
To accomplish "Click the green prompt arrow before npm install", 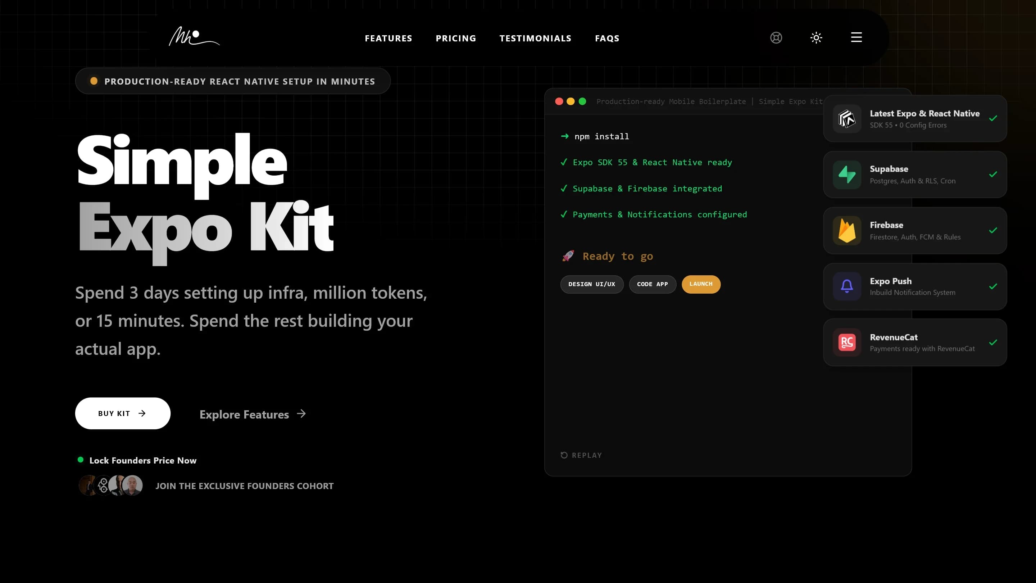I will click(x=565, y=136).
